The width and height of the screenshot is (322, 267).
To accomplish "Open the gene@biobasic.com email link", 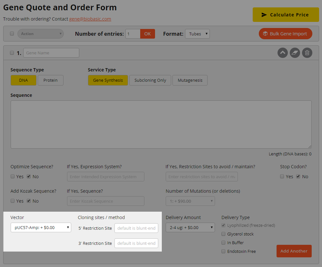I will pyautogui.click(x=90, y=19).
